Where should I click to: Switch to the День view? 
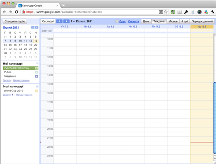point(146,22)
